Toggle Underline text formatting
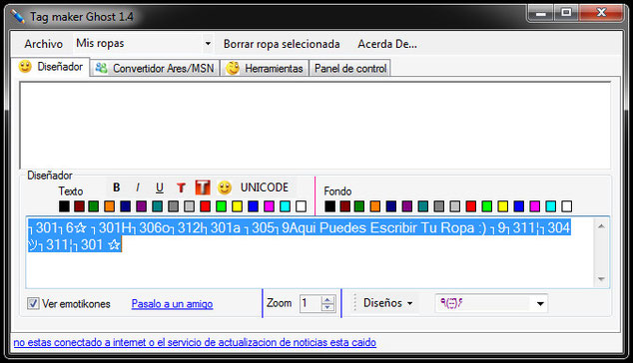633x363 pixels. click(160, 187)
